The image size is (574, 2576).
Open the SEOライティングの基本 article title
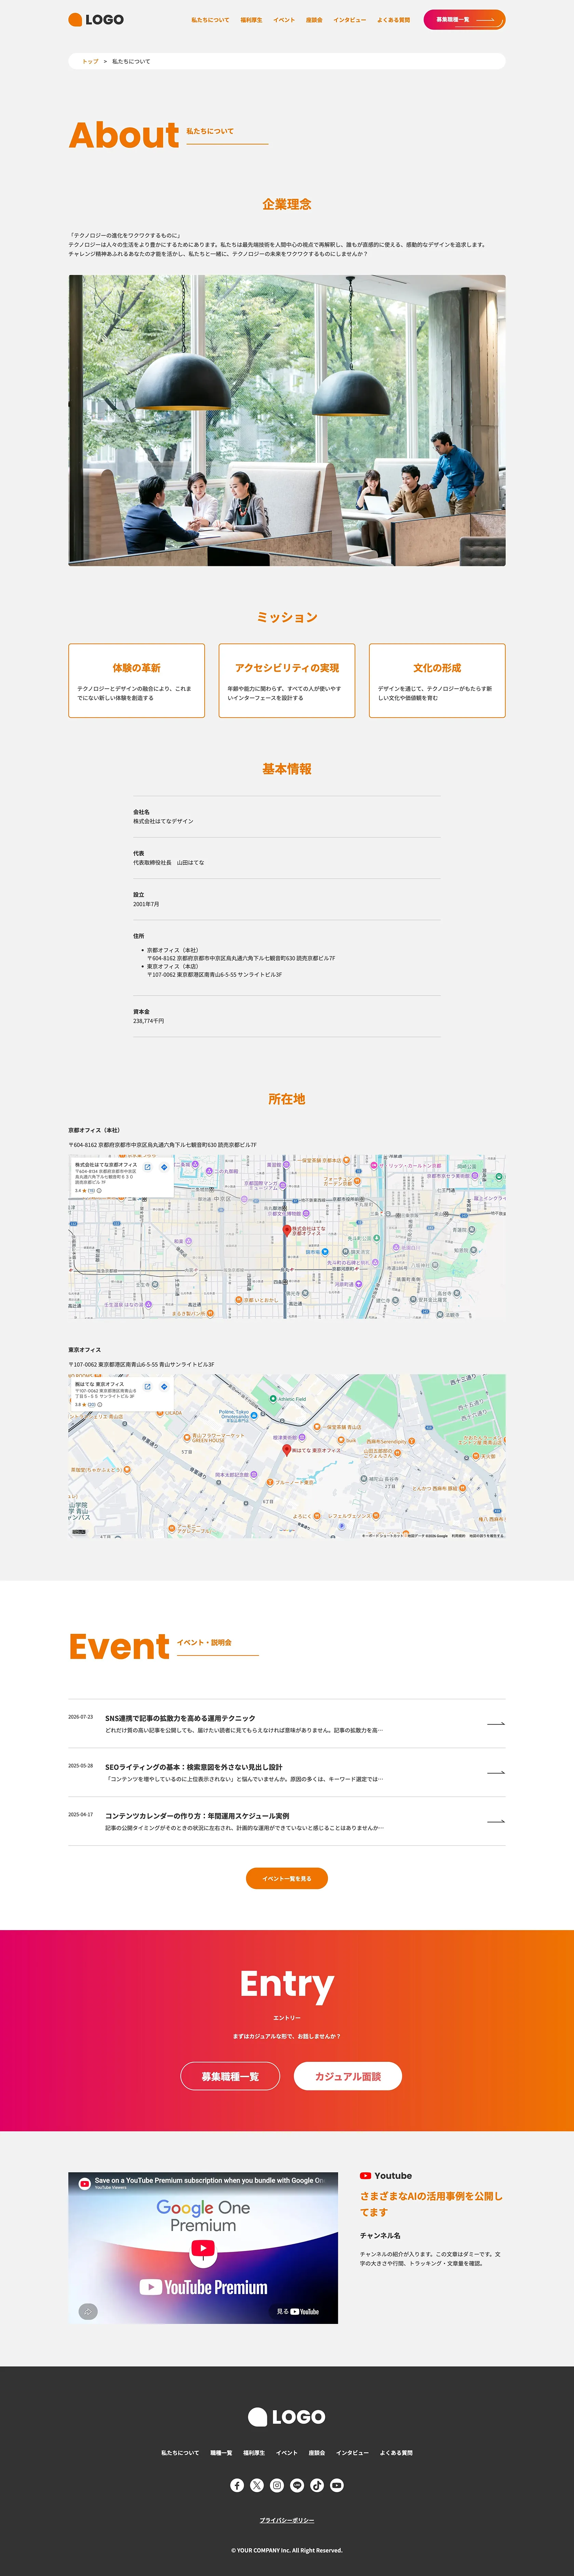[194, 1767]
